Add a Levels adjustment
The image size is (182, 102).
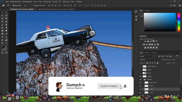(148, 41)
